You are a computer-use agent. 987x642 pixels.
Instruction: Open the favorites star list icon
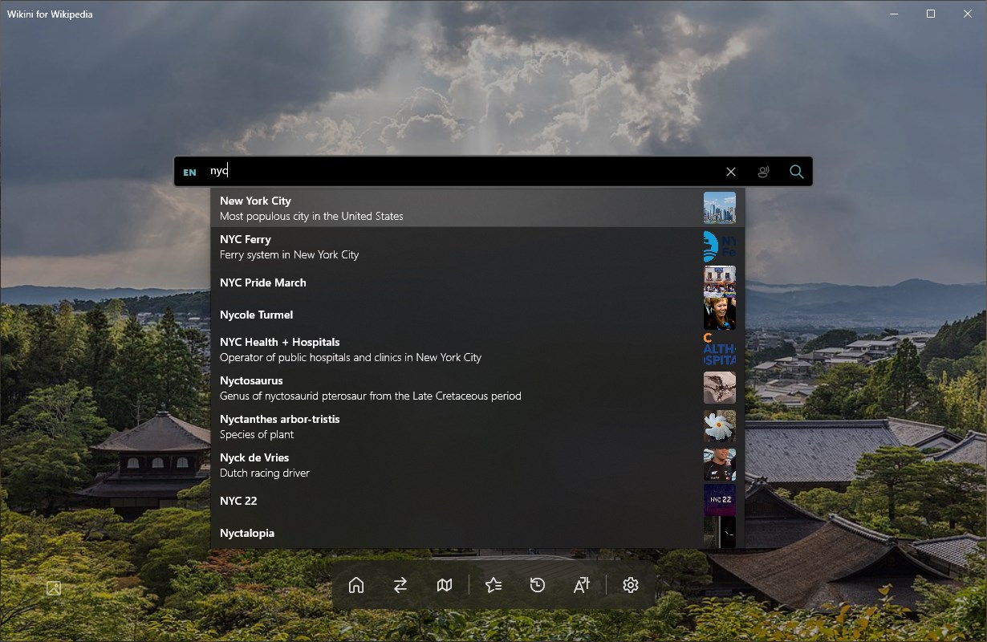[x=494, y=585]
